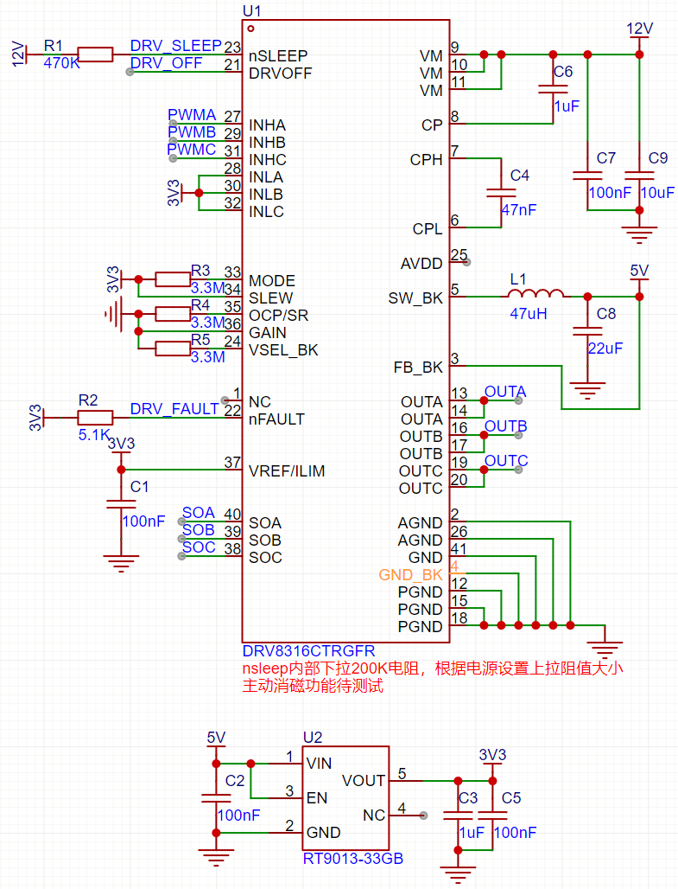678x889 pixels.
Task: Select capacitor C4 47nF symbol
Action: (501, 193)
